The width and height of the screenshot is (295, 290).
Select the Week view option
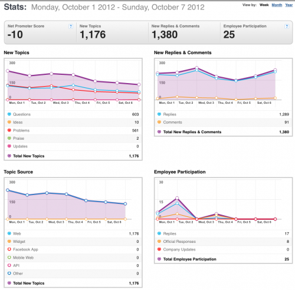click(264, 5)
